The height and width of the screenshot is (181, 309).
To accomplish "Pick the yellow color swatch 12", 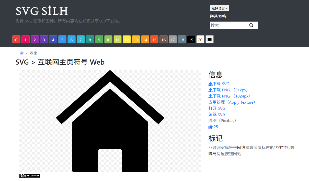I will tap(127, 40).
